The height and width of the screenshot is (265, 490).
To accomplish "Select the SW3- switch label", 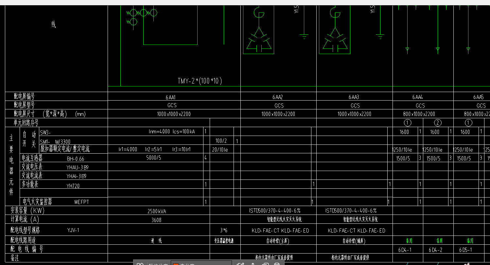I will click(x=45, y=133).
